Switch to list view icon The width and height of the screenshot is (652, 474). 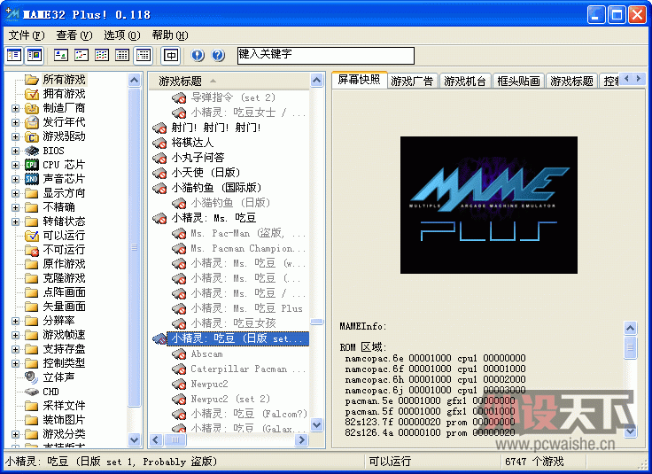coord(102,55)
